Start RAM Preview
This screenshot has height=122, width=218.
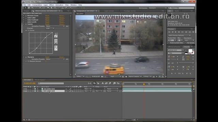(x=193, y=32)
